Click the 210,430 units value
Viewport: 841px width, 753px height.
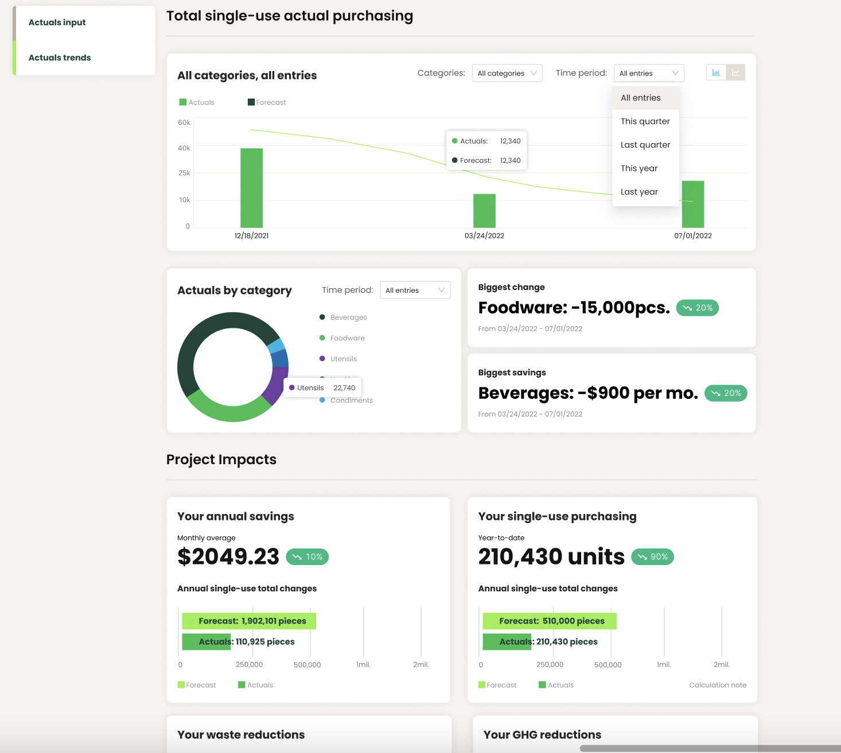(551, 557)
